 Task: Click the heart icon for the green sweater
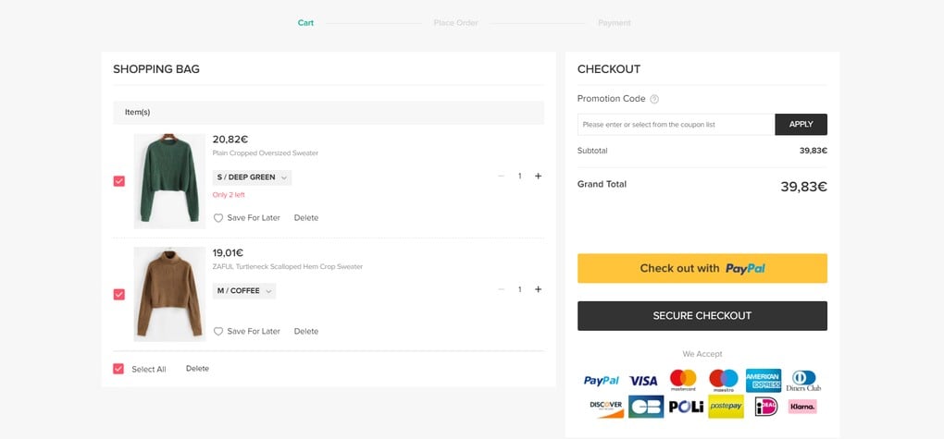pyautogui.click(x=218, y=218)
